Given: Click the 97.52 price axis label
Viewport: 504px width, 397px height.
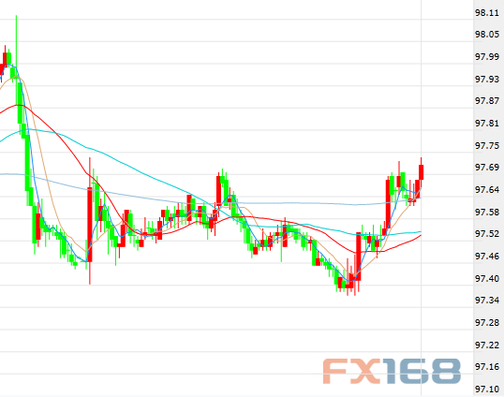Looking at the screenshot, I should coord(487,233).
